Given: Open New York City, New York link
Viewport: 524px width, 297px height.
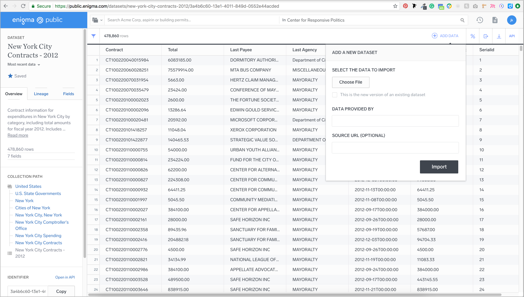Looking at the screenshot, I should 39,215.
